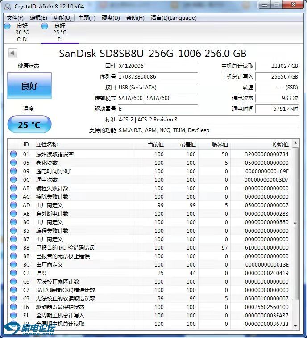This screenshot has width=307, height=338.
Task: Click the 临界值 column header
Action: (214, 145)
